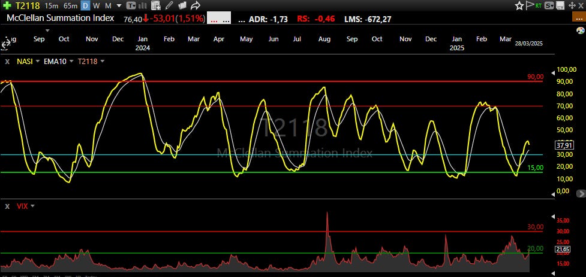Toggle the RT real-time indicator
Screen dimensions: 586x277
[x=539, y=5]
